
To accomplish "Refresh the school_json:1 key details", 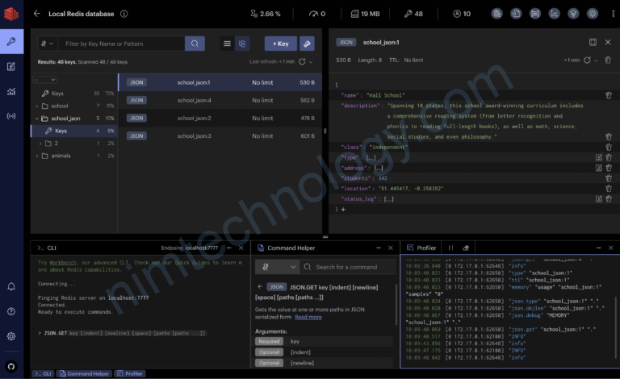I will [x=587, y=60].
